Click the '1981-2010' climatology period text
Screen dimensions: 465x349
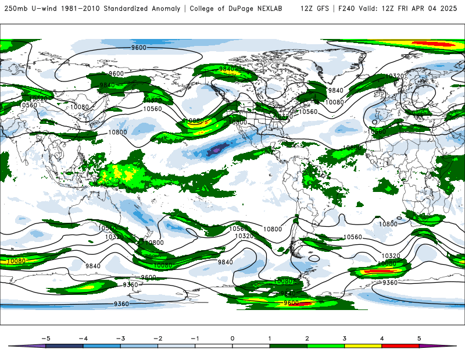click(80, 9)
